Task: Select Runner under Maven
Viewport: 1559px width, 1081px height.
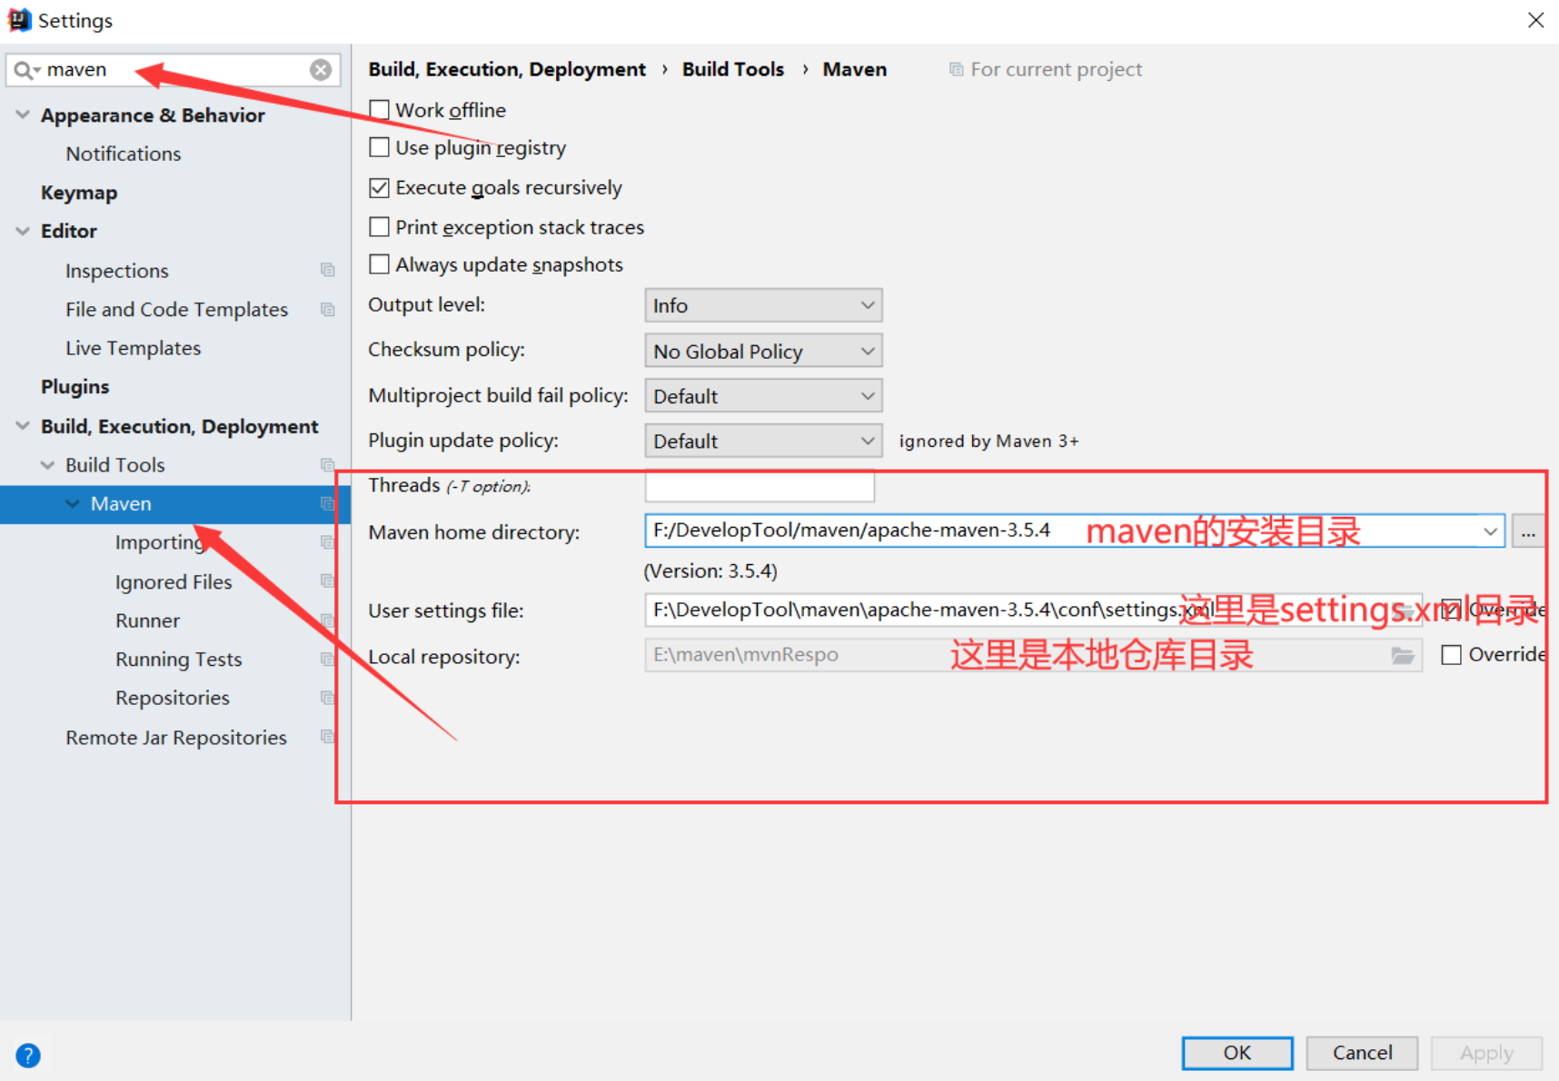Action: pos(147,620)
